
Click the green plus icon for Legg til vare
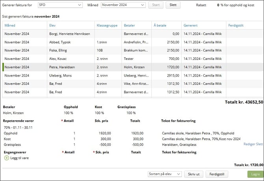pos(7,158)
